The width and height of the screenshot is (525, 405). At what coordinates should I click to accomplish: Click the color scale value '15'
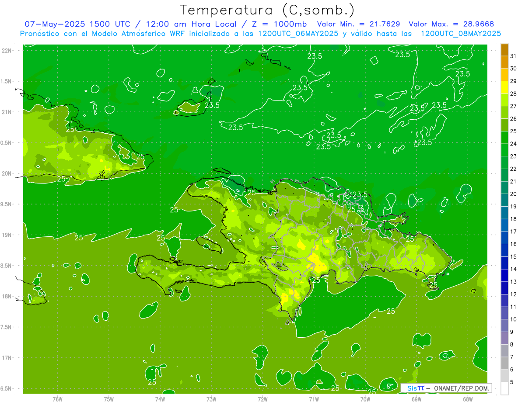[513, 256]
